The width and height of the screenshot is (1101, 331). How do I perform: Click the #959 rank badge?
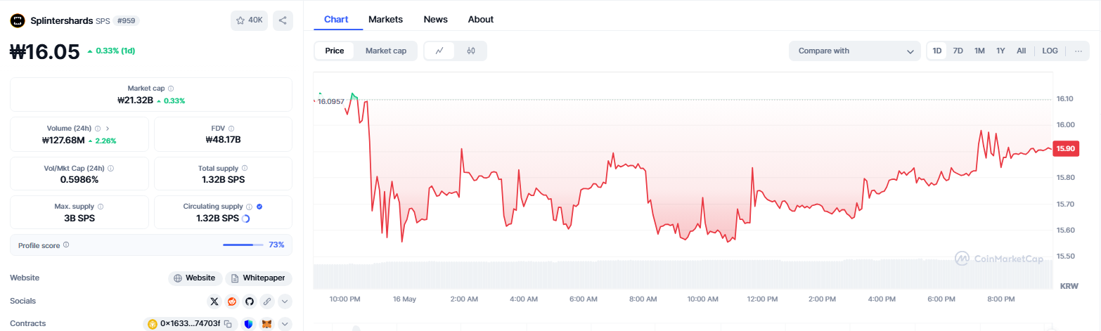click(x=127, y=20)
